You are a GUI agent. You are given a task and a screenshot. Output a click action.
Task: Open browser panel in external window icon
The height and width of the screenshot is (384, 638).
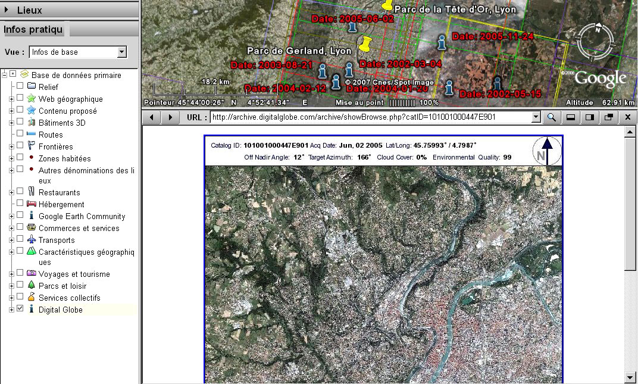click(x=608, y=117)
